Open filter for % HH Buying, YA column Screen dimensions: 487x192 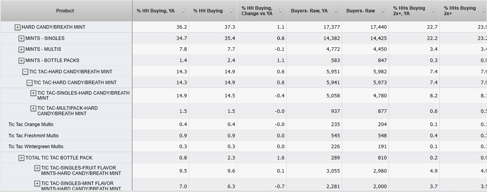pyautogui.click(x=183, y=11)
